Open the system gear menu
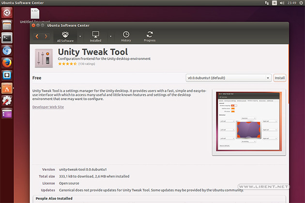 [x=301, y=3]
